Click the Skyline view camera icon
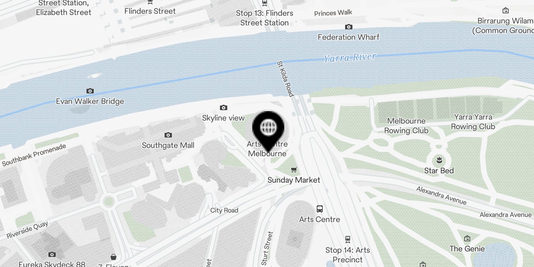This screenshot has width=534, height=267. point(223,107)
